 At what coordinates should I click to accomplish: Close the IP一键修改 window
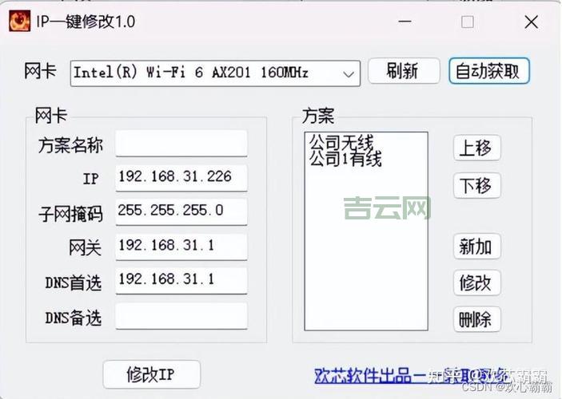(x=531, y=22)
